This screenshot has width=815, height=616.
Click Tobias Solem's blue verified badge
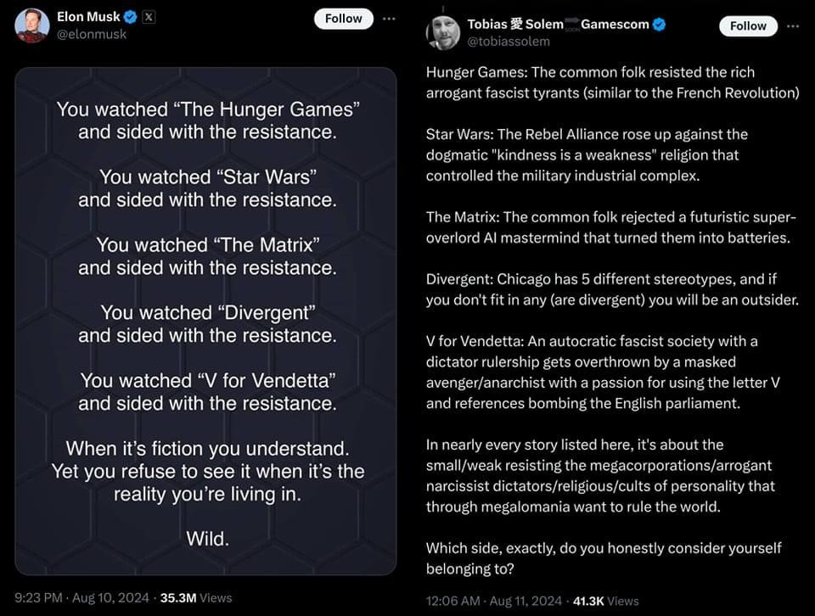659,25
